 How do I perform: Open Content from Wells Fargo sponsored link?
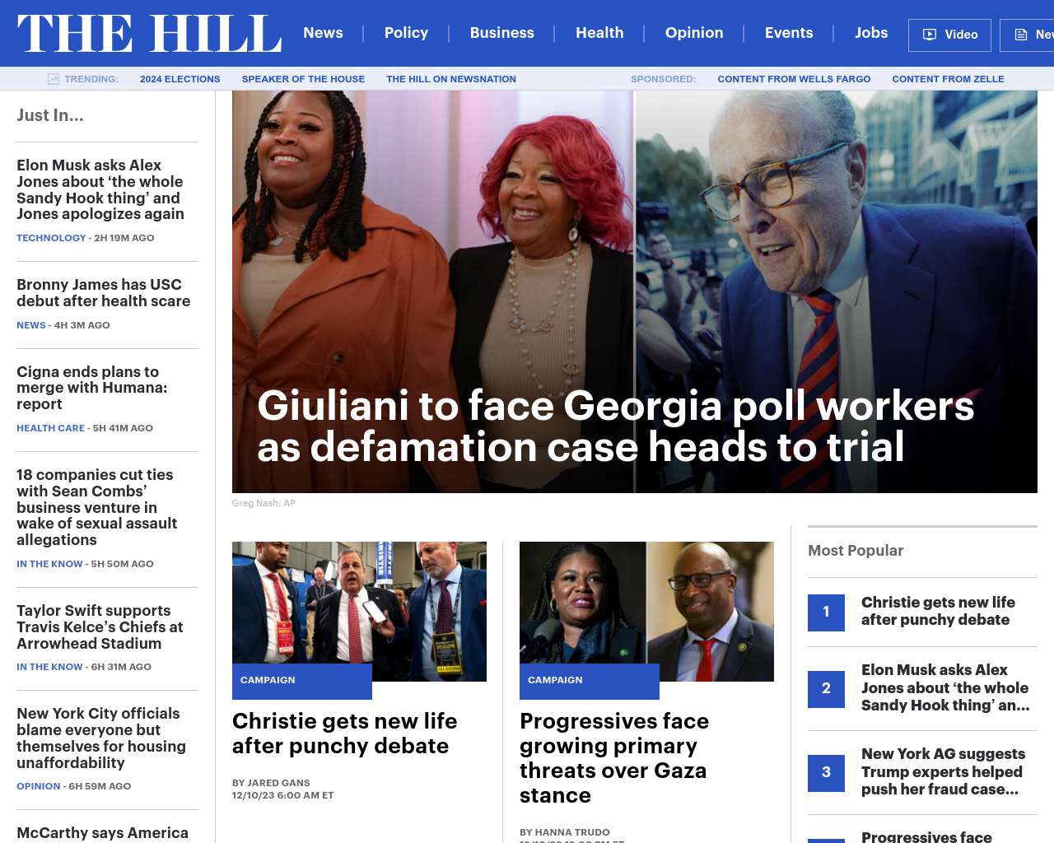pyautogui.click(x=794, y=79)
